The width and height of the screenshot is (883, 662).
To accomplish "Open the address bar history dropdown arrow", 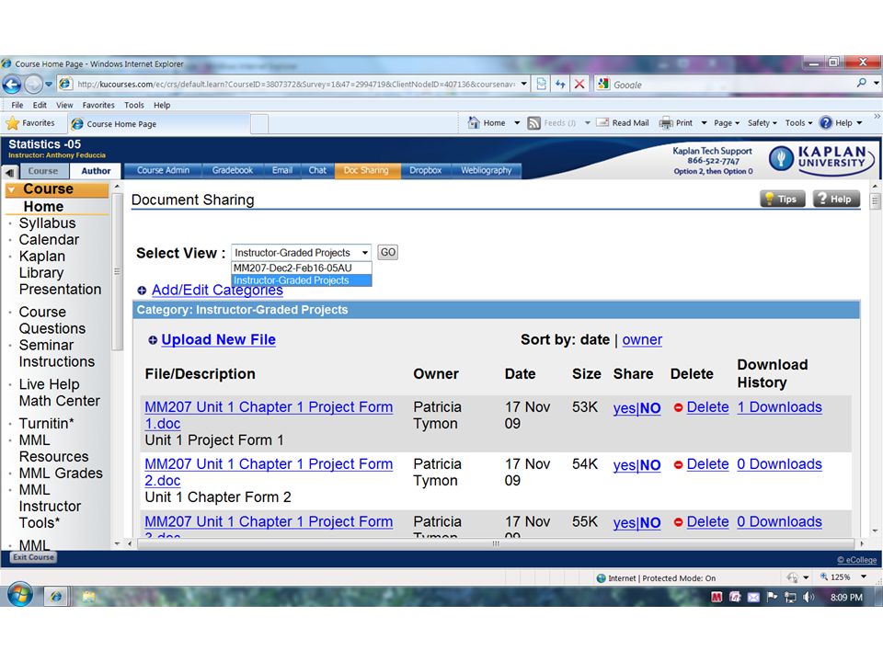I will click(524, 85).
